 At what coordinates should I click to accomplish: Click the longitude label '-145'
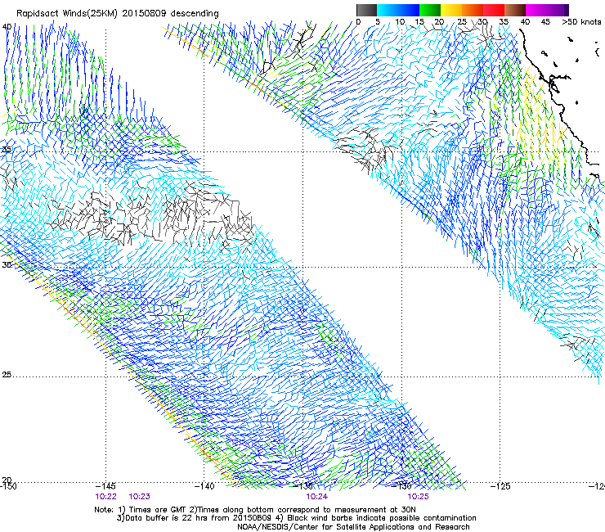[105, 486]
